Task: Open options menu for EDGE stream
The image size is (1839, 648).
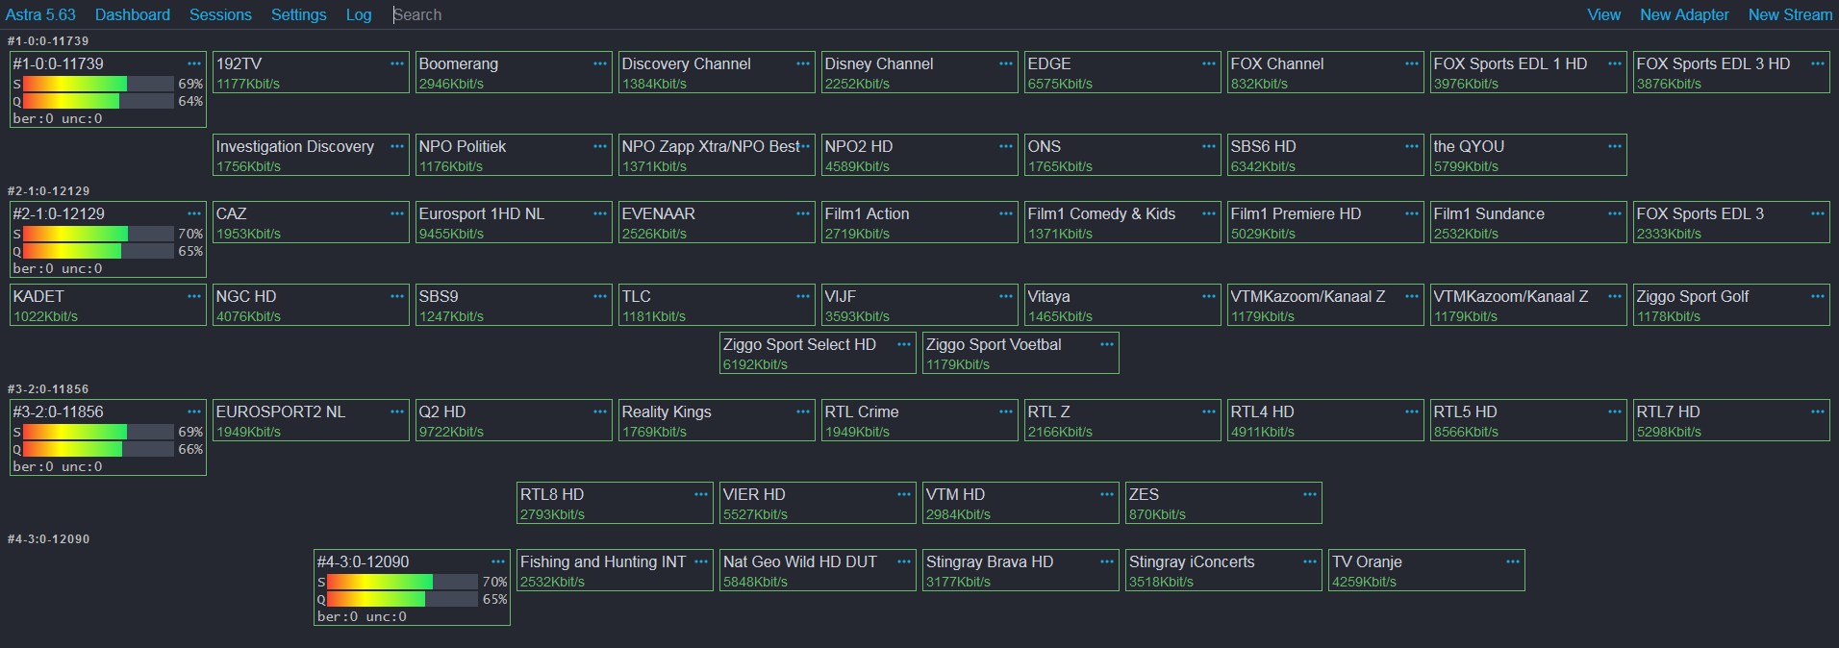Action: [x=1209, y=63]
